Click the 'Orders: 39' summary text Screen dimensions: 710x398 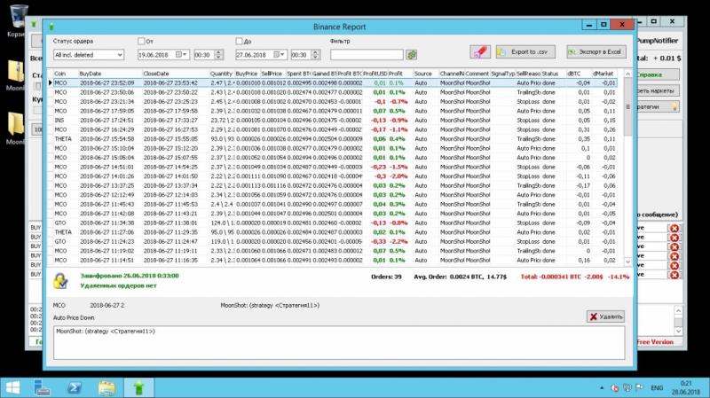(386, 277)
